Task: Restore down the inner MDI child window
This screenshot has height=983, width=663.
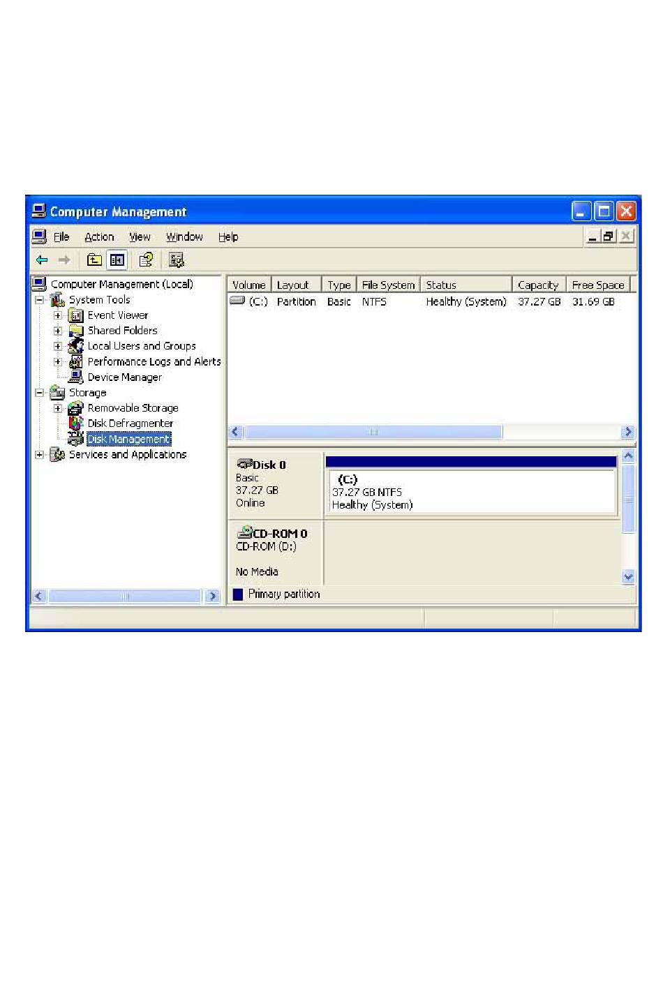Action: pos(609,237)
